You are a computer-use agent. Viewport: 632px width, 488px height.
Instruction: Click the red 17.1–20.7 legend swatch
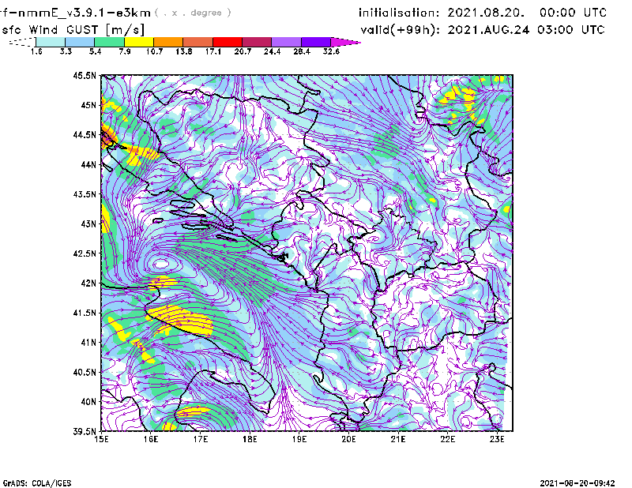tap(228, 42)
